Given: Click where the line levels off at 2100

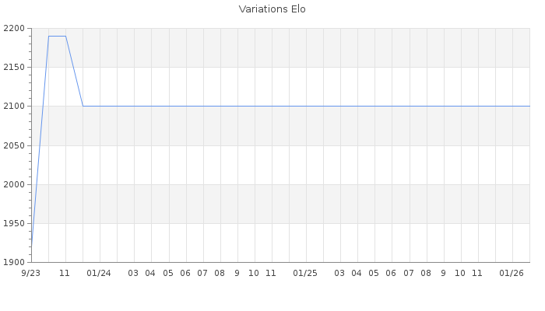Looking at the screenshot, I should [x=83, y=106].
